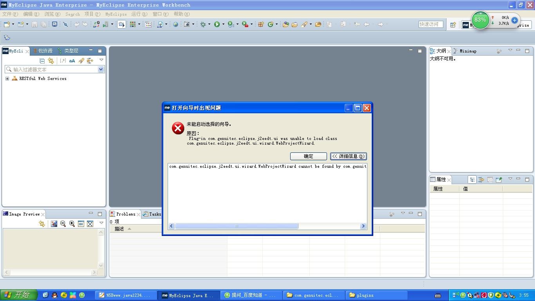
Task: Click the 属性 column header in Properties panel
Action: 445,189
